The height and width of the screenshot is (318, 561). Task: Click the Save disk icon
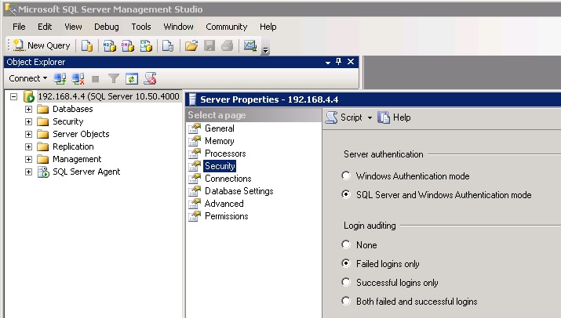coord(209,45)
